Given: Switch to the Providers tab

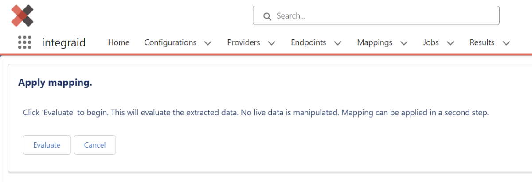Looking at the screenshot, I should pyautogui.click(x=243, y=43).
